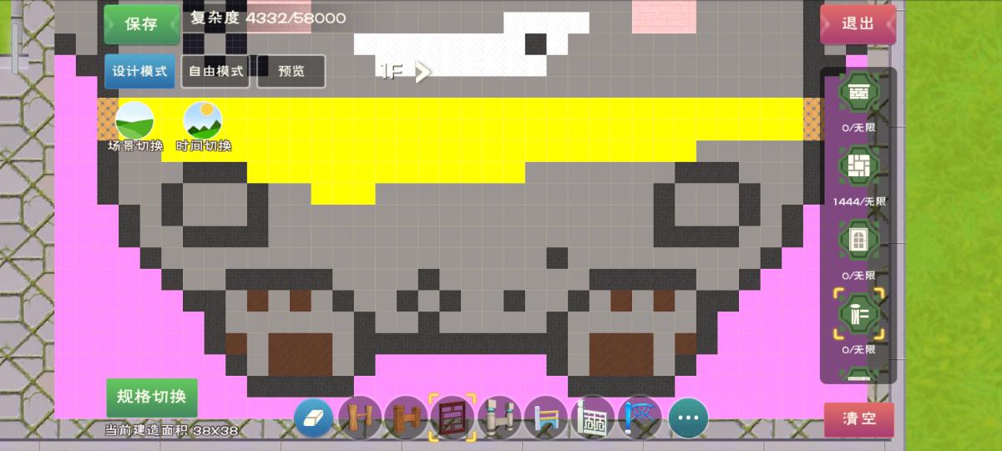
Task: Click the 复杂度 4332/58000 complexity readout
Action: tap(268, 18)
